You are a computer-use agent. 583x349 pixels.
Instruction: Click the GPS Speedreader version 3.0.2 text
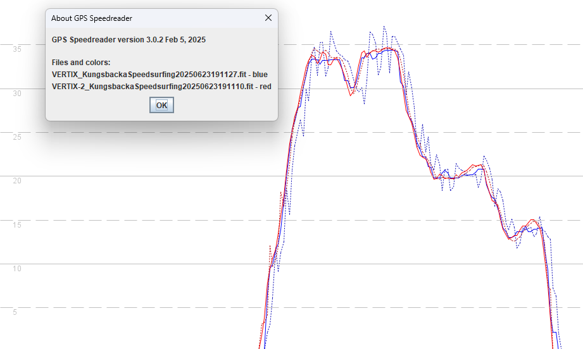pyautogui.click(x=129, y=40)
